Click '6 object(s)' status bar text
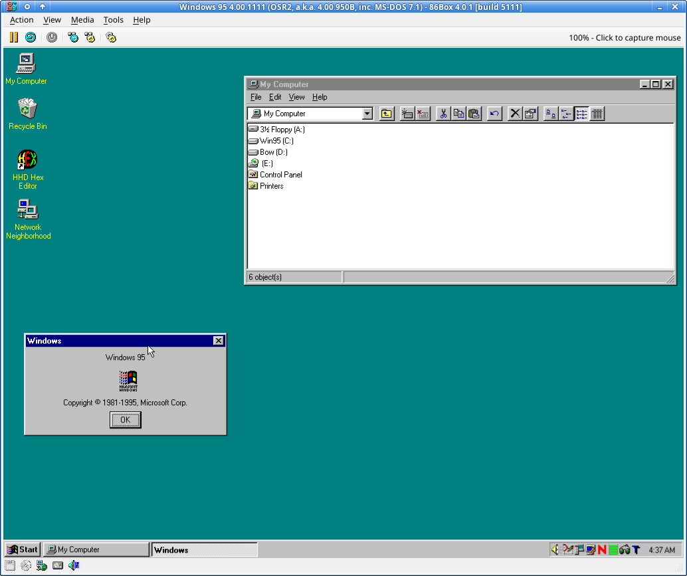The width and height of the screenshot is (687, 576). point(265,277)
